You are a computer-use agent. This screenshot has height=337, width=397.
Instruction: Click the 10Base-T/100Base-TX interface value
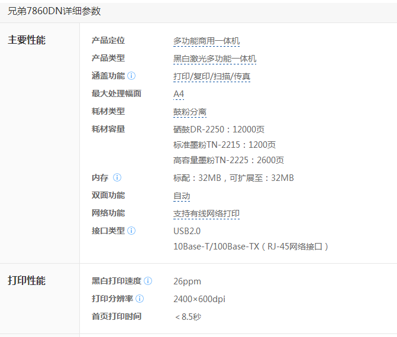[251, 247]
